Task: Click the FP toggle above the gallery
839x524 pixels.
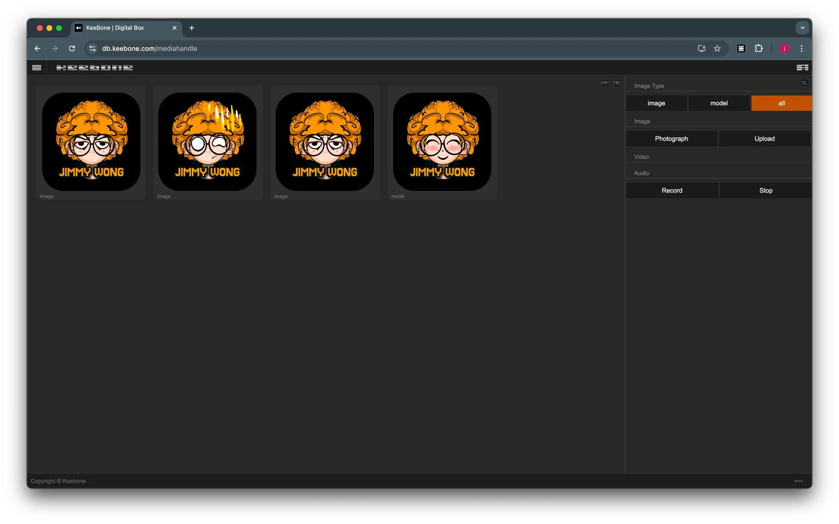Action: point(604,83)
